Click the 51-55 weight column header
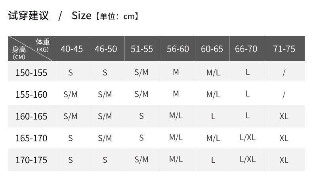Screen dimensions: 313x187 (141, 49)
